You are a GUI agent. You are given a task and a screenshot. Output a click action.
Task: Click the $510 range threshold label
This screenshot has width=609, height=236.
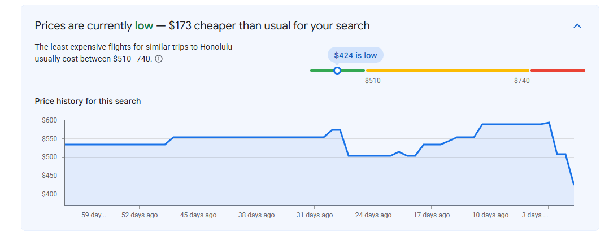click(373, 81)
